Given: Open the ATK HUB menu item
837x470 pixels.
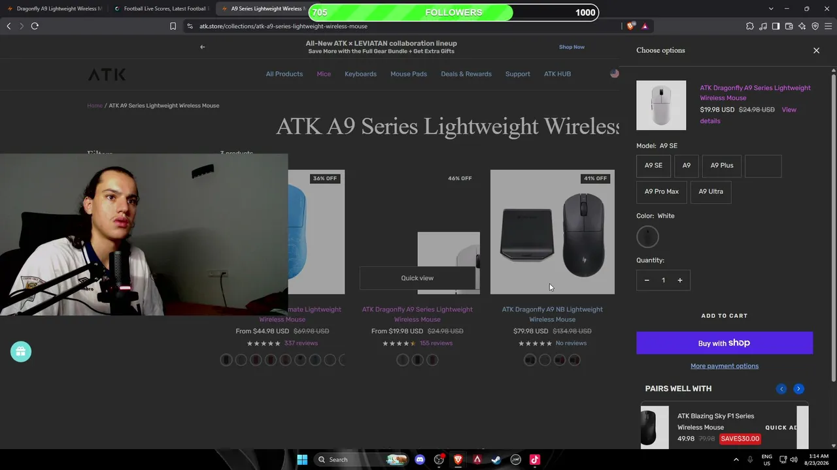Looking at the screenshot, I should (x=558, y=74).
